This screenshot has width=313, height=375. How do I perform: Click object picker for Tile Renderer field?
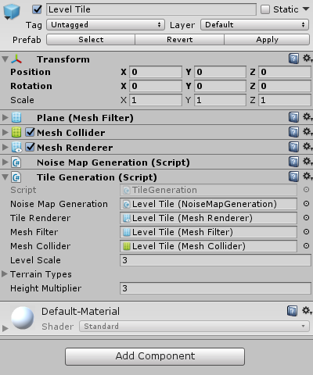click(306, 218)
